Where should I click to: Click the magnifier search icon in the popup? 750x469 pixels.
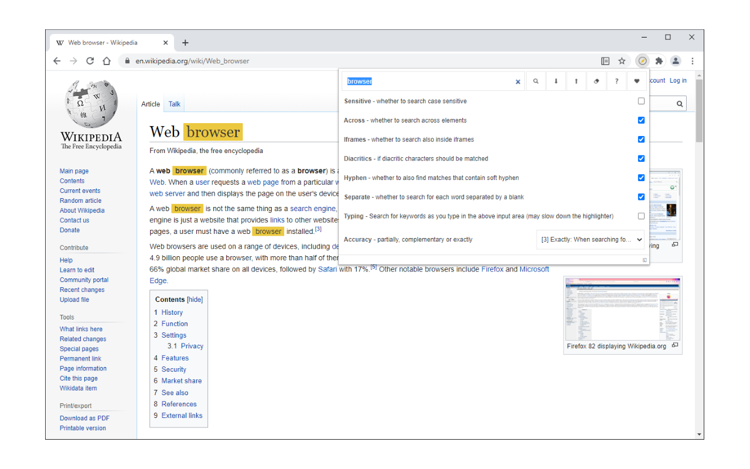pos(536,81)
